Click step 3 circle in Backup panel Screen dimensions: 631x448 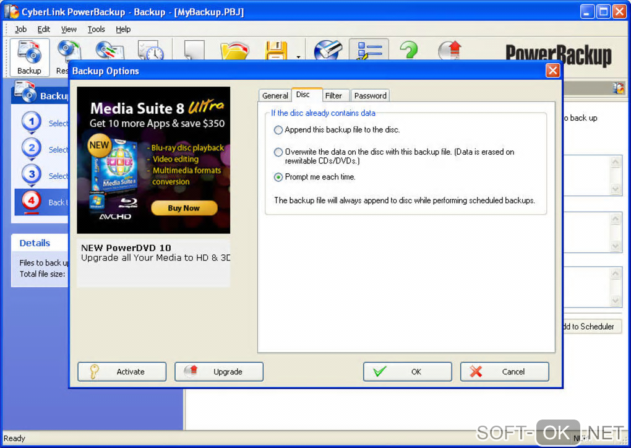(x=32, y=174)
